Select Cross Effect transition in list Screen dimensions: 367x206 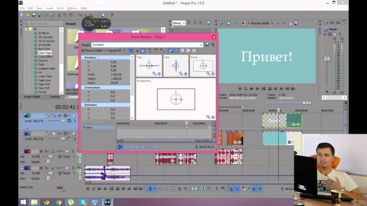tap(46, 57)
